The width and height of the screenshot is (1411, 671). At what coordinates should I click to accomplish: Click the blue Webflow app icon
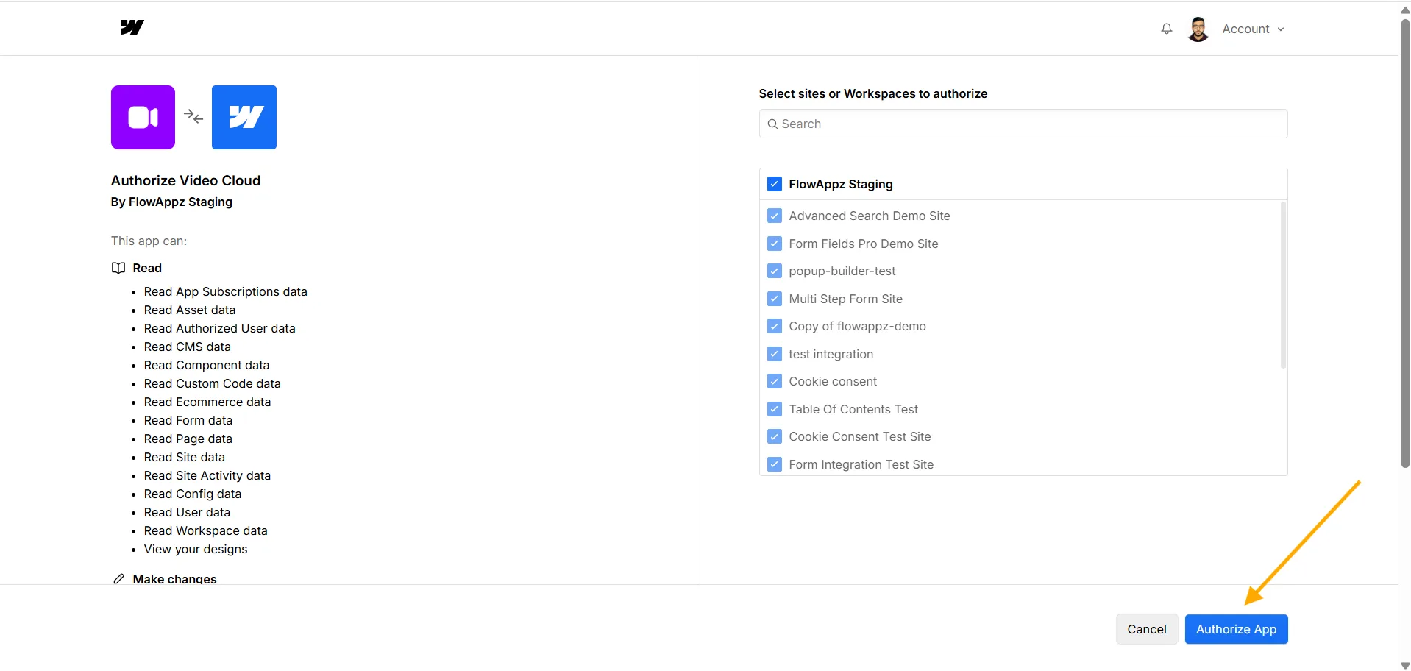click(x=244, y=117)
